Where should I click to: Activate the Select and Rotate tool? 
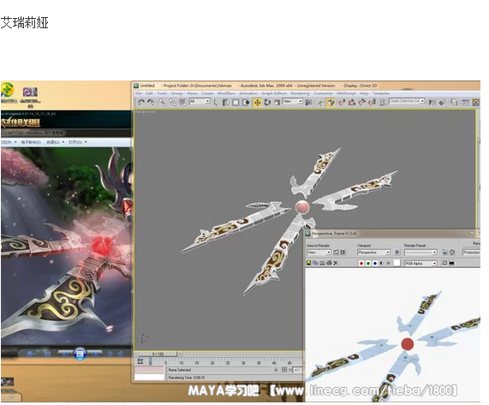pyautogui.click(x=267, y=102)
